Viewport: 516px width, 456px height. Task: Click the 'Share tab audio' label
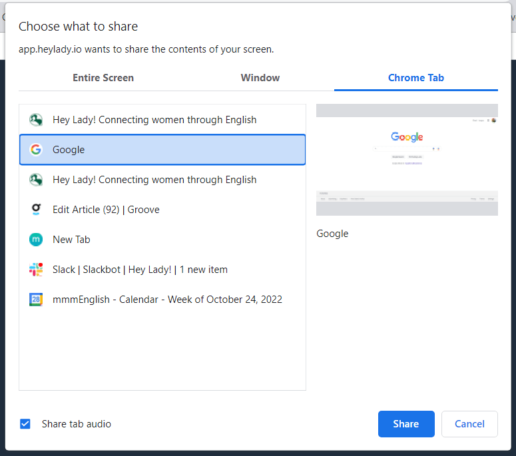point(77,424)
